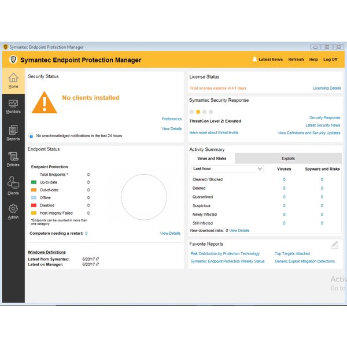
Task: Click Log Off in the header
Action: 330,60
